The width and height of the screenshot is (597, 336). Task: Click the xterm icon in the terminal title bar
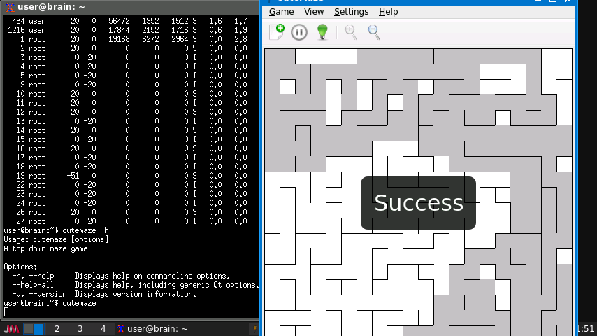pos(9,6)
